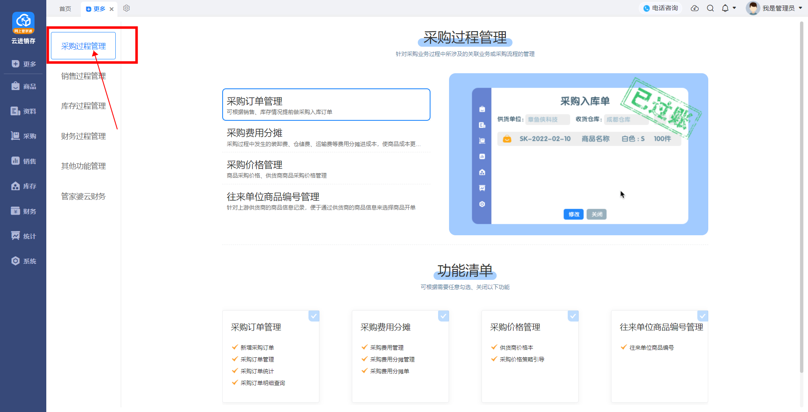
Task: Select 销售过程管理 in the left menu
Action: tap(83, 76)
